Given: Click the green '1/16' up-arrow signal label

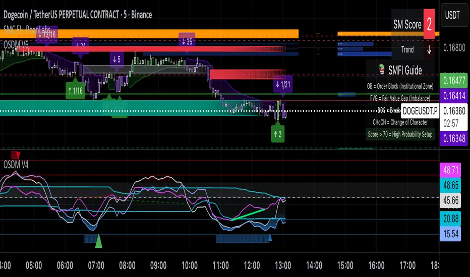Looking at the screenshot, I should point(75,90).
